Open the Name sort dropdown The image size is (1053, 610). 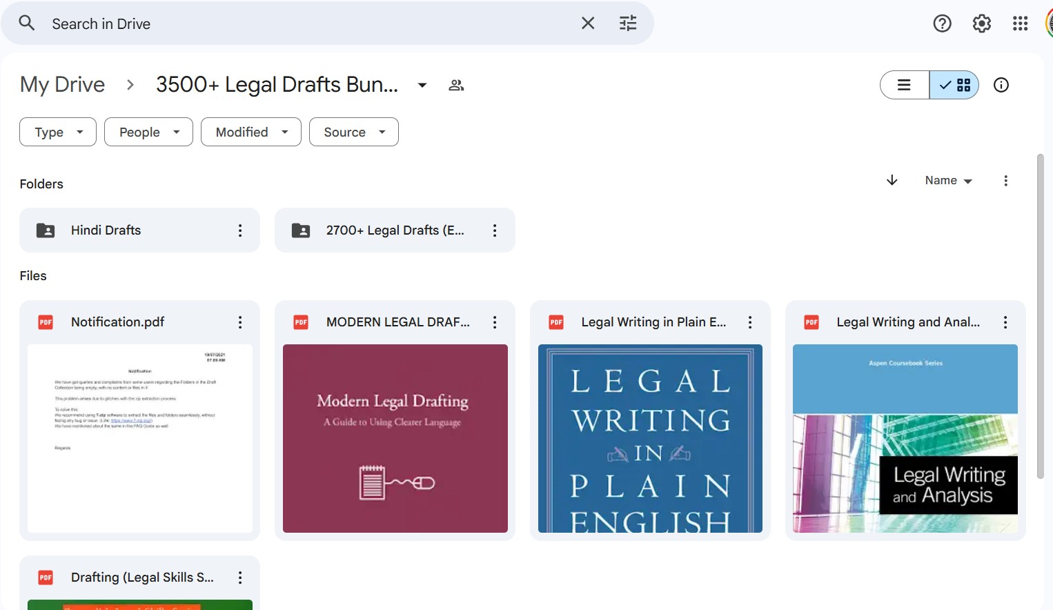949,180
